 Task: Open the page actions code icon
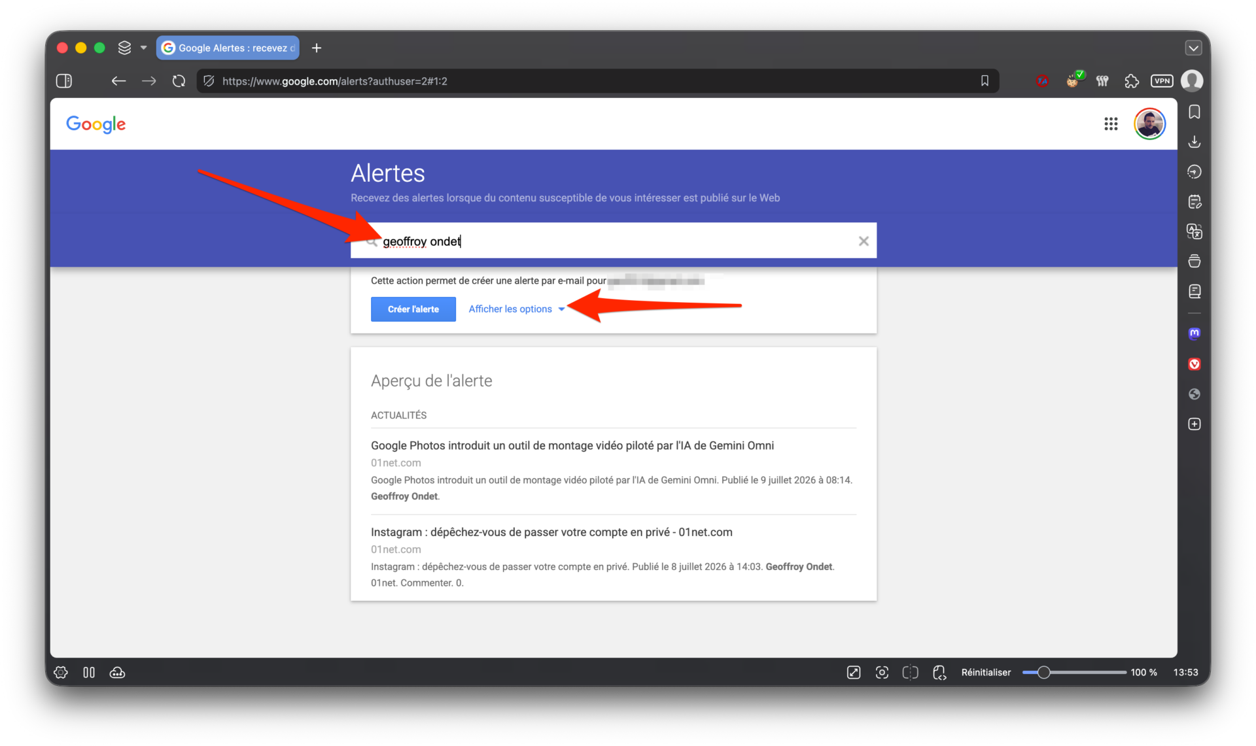[x=939, y=672]
